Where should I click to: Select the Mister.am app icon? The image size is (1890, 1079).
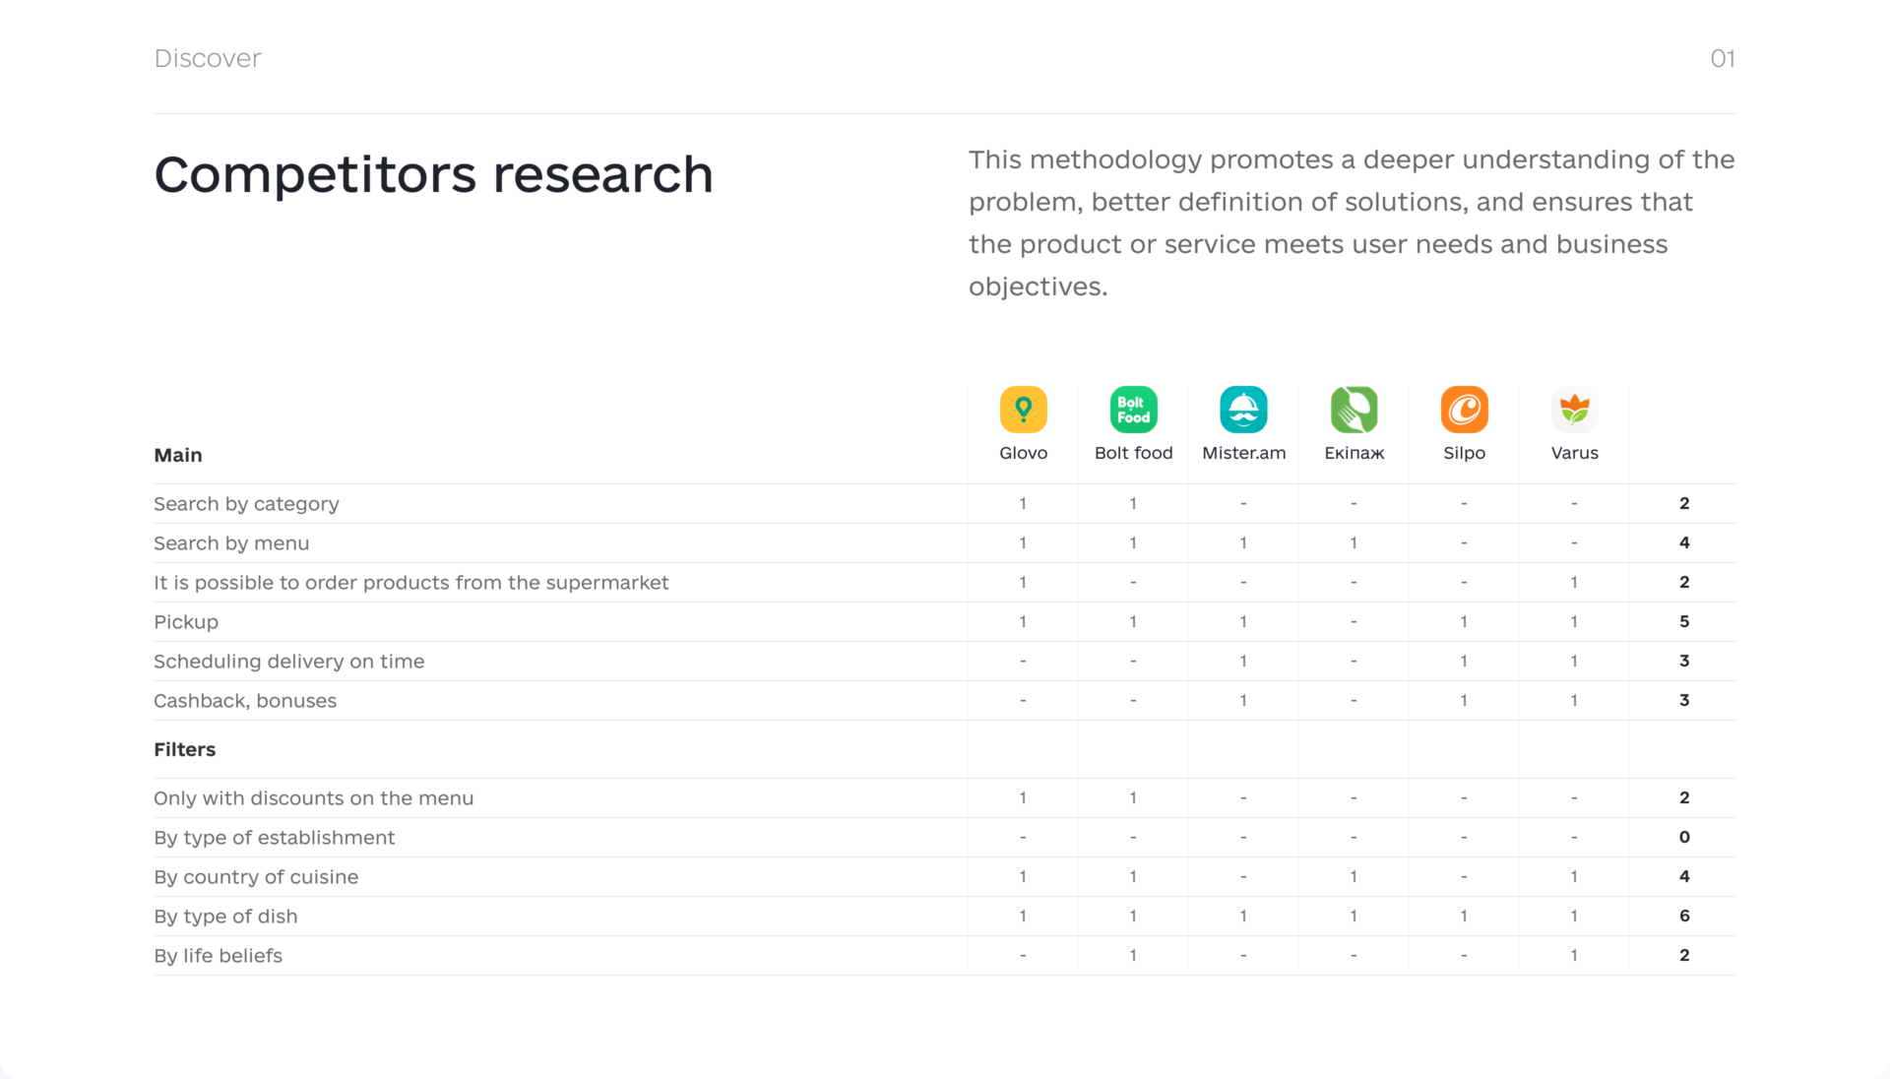pyautogui.click(x=1243, y=410)
